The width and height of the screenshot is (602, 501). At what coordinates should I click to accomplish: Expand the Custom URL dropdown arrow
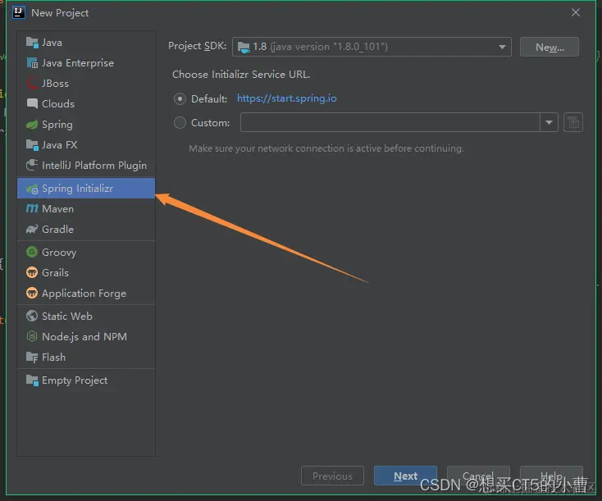[x=549, y=122]
